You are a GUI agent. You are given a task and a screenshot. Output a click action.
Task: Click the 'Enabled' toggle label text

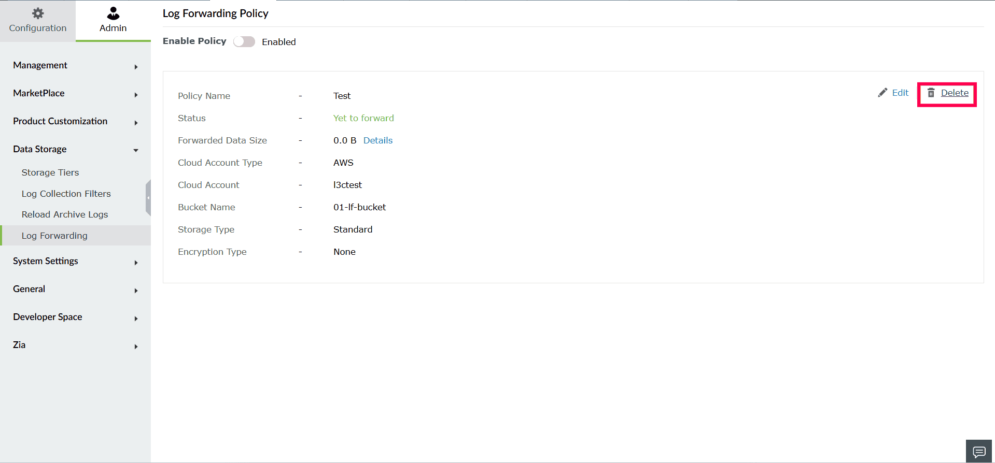click(x=279, y=42)
